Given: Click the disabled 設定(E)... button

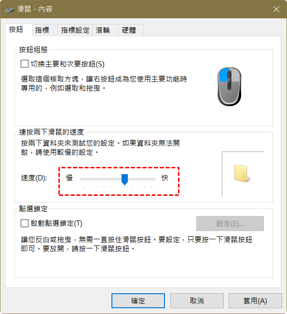Looking at the screenshot, I should pyautogui.click(x=230, y=223).
